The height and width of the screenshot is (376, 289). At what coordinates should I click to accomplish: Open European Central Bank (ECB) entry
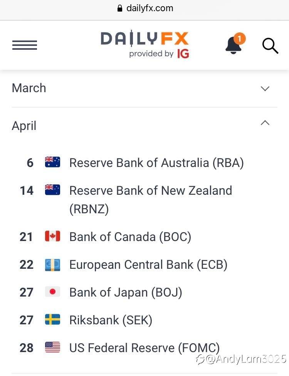[148, 265]
